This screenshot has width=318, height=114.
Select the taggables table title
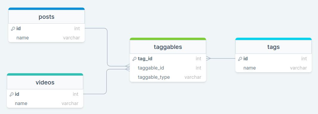168,47
